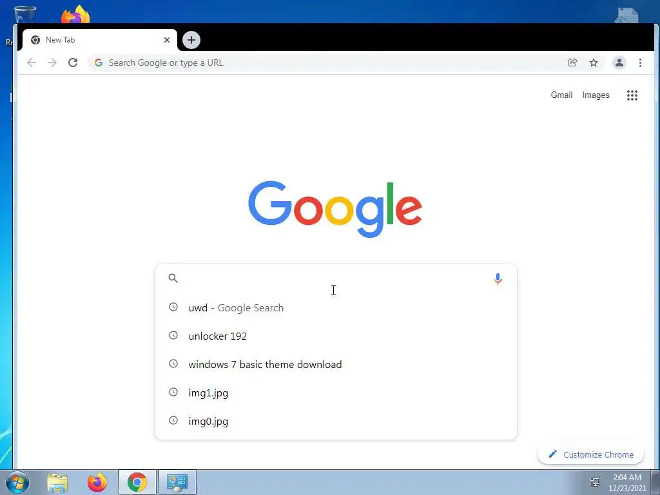Click the share page icon in address bar
The image size is (660, 495).
coord(572,63)
